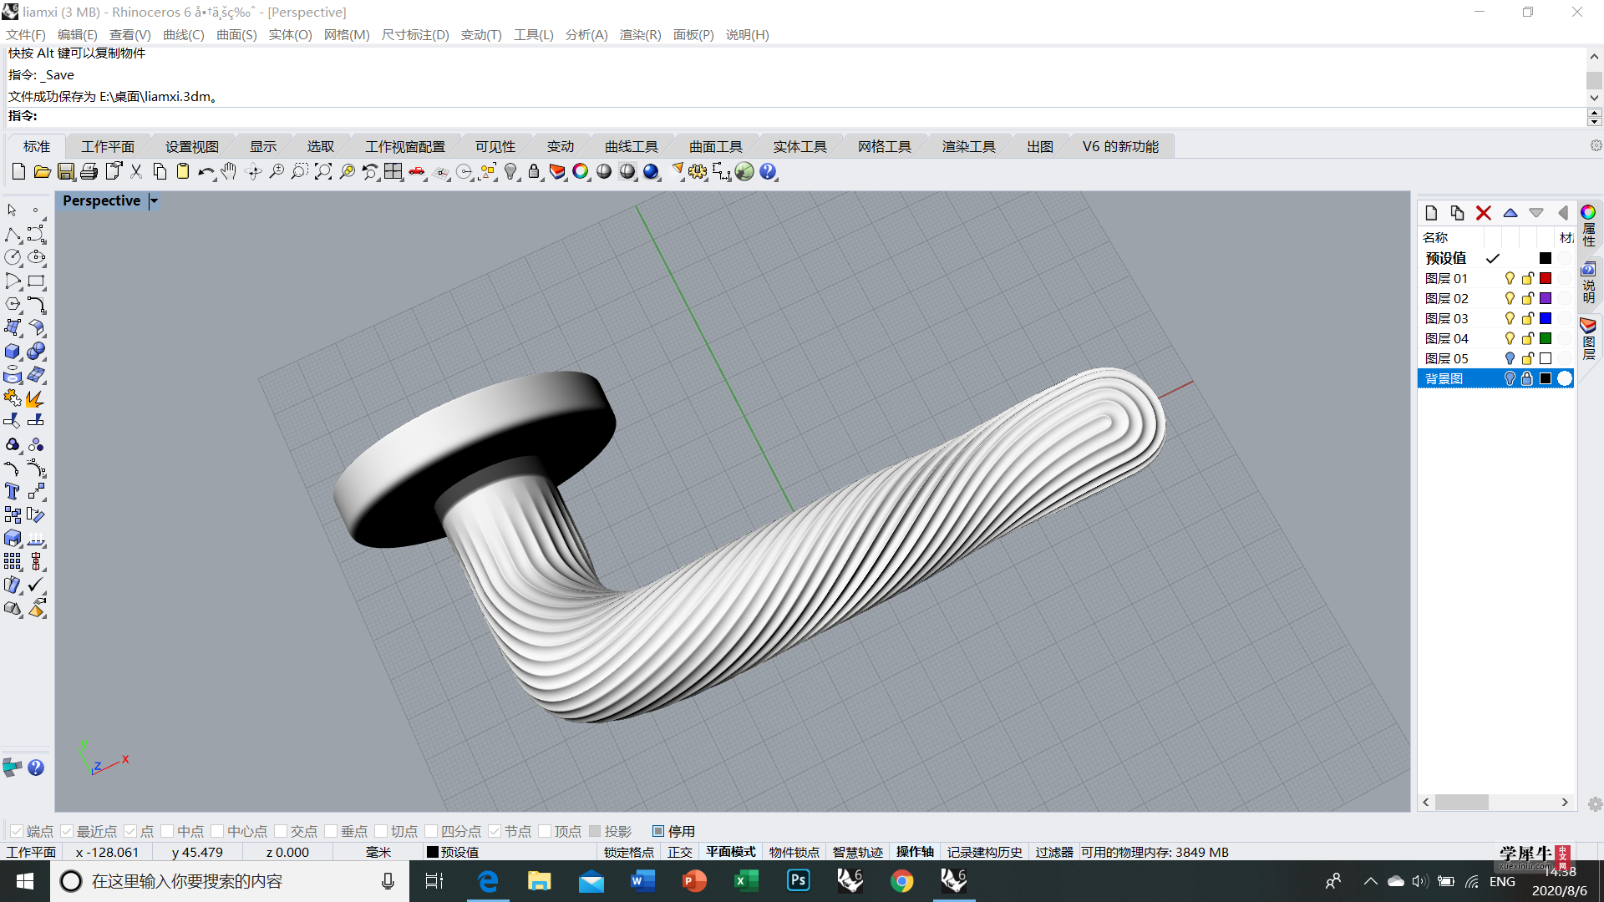Change the red color swatch of 图层 01

tap(1546, 279)
